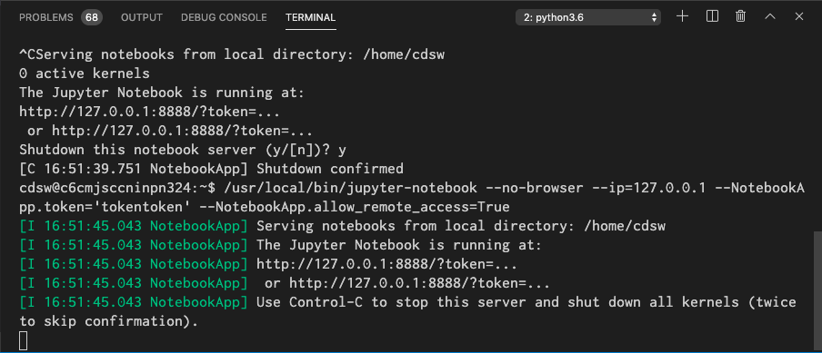Click the 68 problems count badge
Screen dimensions: 822x353
[x=92, y=18]
